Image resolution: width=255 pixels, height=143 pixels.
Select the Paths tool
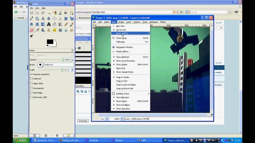[72, 13]
